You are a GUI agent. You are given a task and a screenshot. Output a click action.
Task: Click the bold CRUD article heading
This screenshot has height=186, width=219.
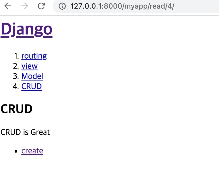point(16,109)
